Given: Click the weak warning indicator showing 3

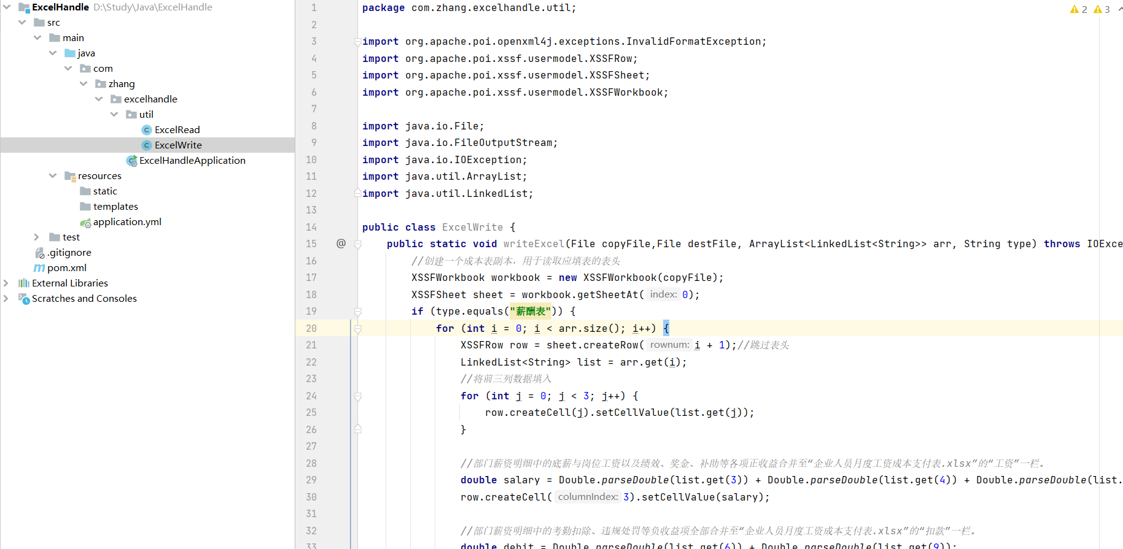Looking at the screenshot, I should click(x=1102, y=9).
